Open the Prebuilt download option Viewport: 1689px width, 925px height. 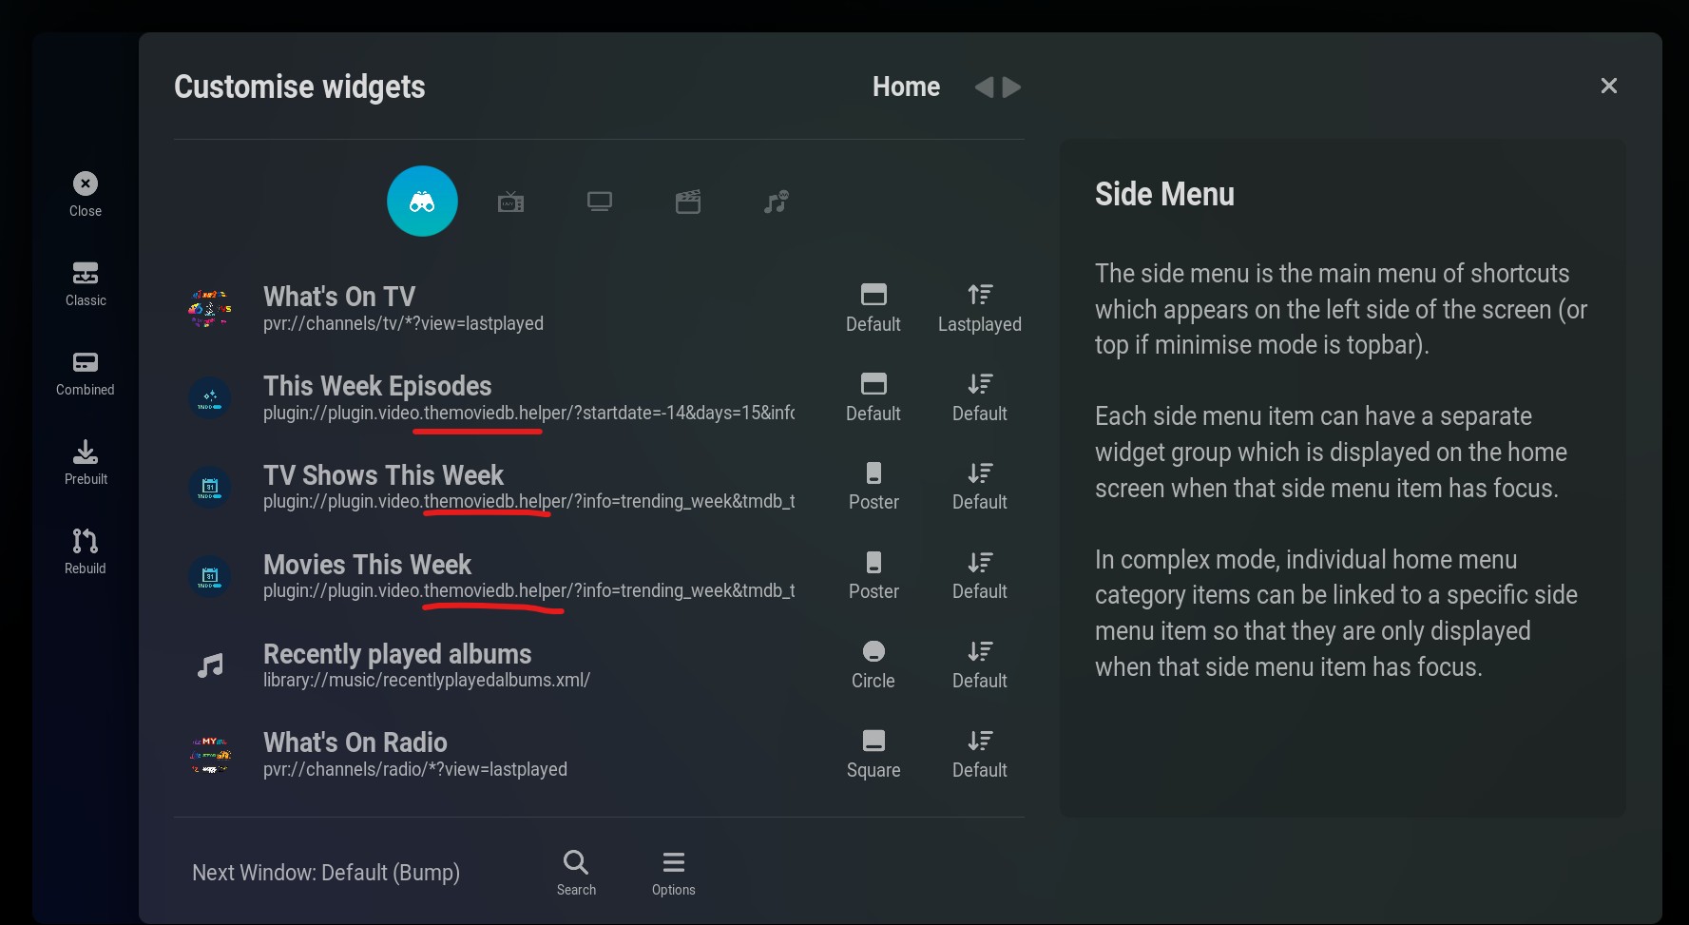pyautogui.click(x=86, y=462)
